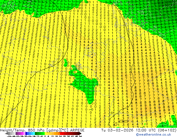
Task: Click the '54' legend scale label at right end
Action: pos(80,136)
